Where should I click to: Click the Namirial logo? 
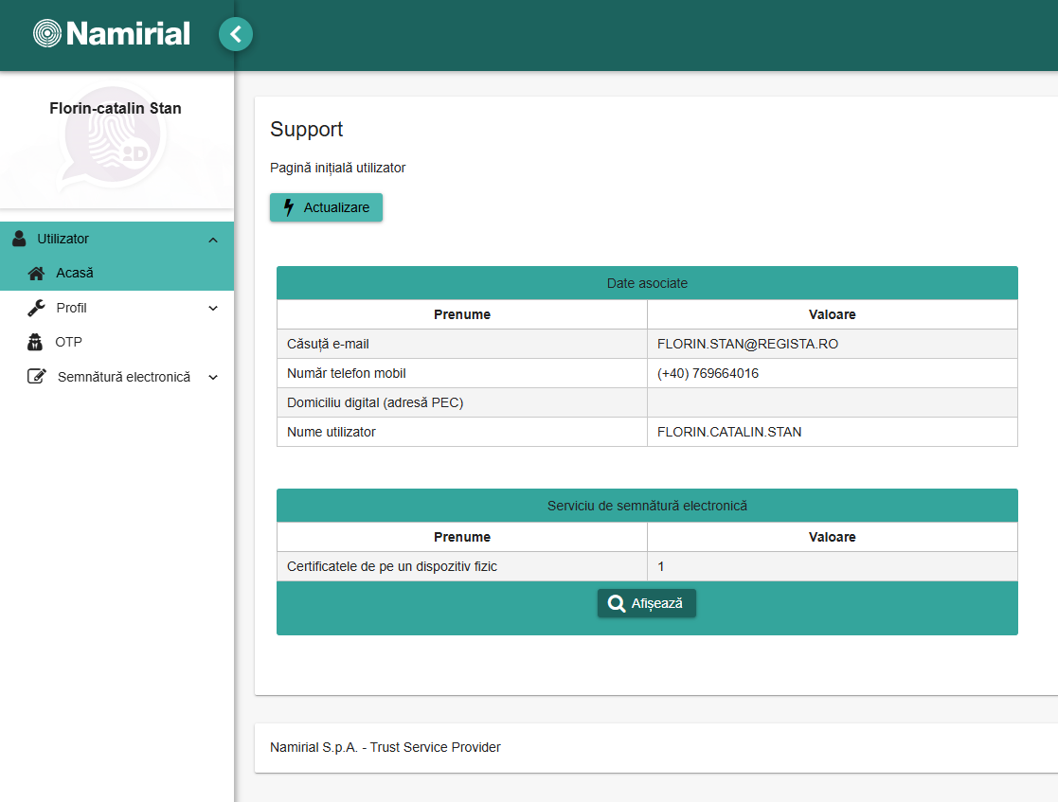pos(112,34)
